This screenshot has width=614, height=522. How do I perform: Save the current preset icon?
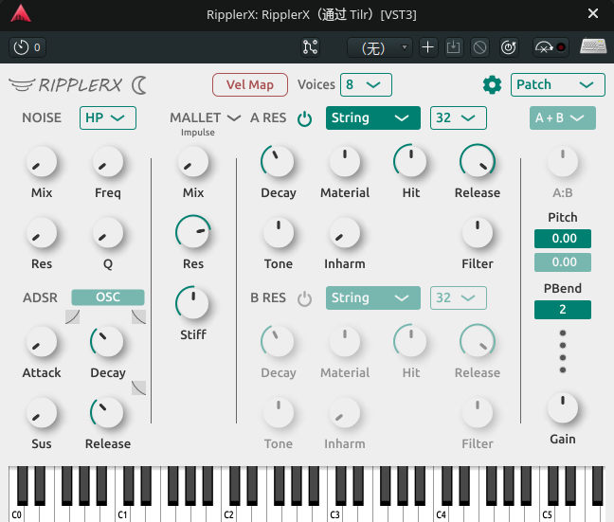pos(454,47)
